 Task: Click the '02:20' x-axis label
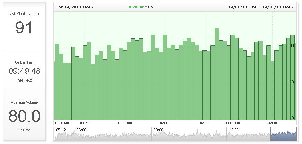(x=205, y=123)
